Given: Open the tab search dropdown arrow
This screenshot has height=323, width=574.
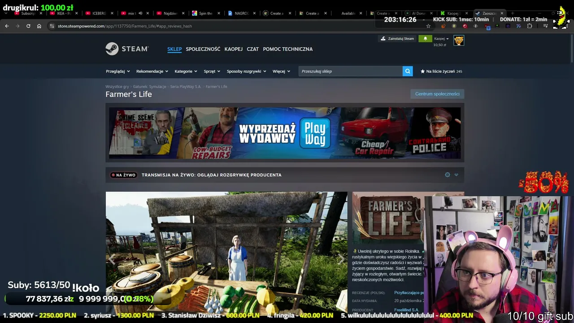Looking at the screenshot, I should tap(5, 13).
